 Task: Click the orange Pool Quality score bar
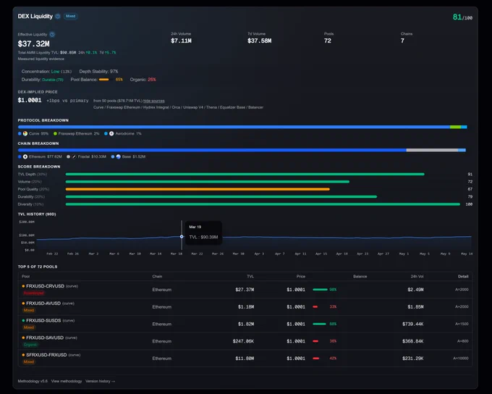(198, 189)
